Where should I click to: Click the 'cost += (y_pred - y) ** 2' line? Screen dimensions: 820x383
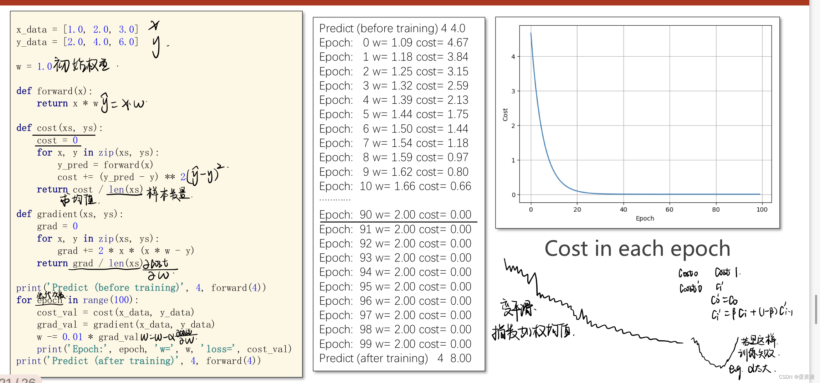tap(122, 177)
